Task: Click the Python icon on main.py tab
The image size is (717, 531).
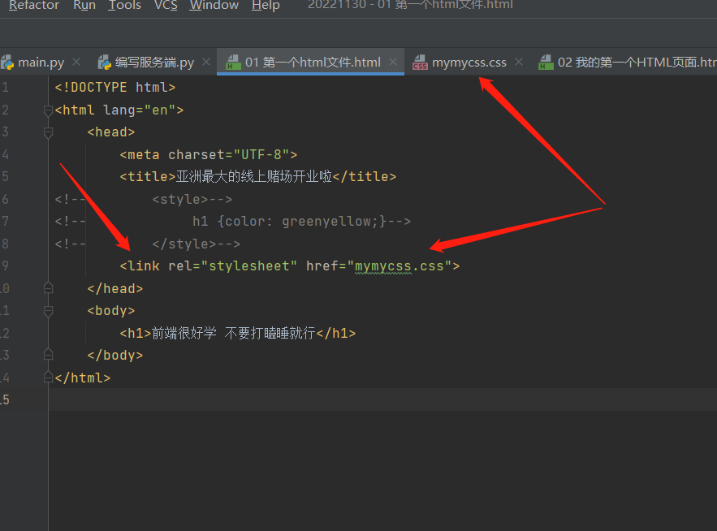Action: (x=6, y=63)
